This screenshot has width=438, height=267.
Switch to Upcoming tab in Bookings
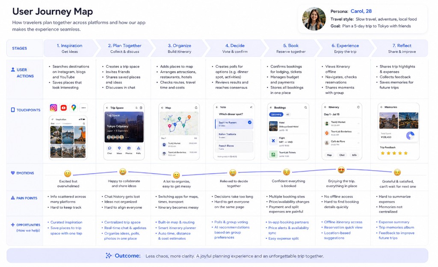(276, 114)
